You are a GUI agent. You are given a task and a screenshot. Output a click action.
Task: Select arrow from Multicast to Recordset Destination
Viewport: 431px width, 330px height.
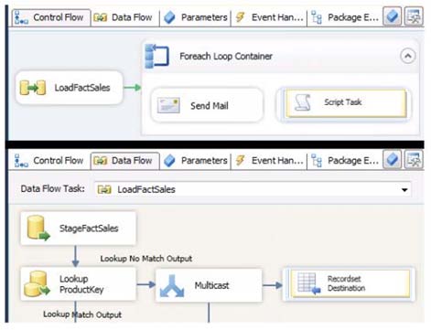point(273,285)
